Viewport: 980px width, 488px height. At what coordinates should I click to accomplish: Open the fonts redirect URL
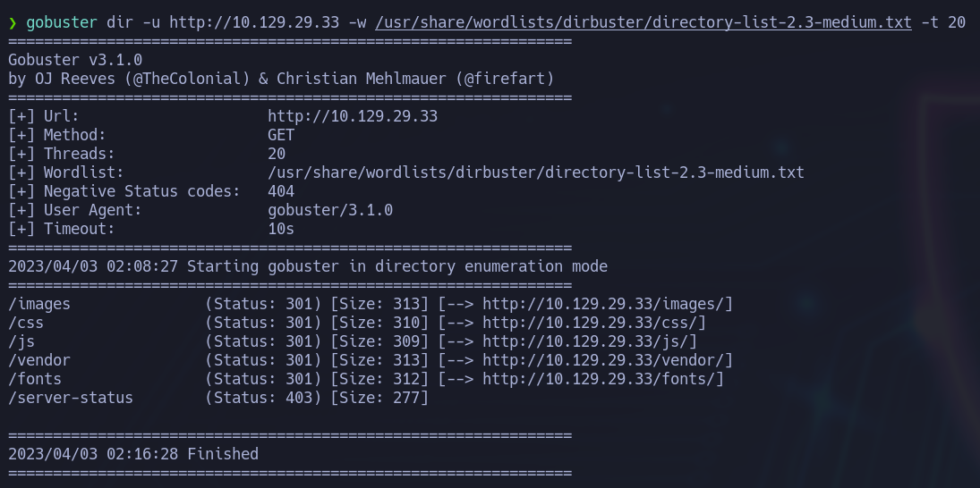603,379
